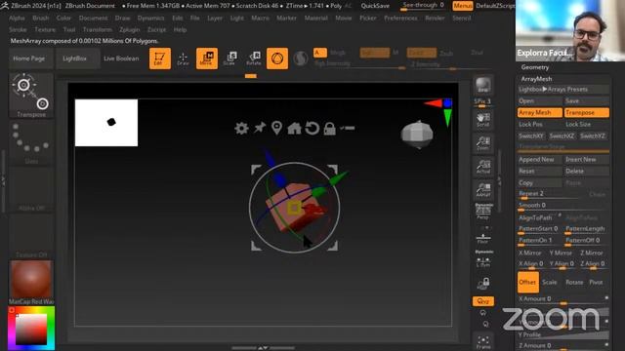Click the Frame mesh icon
Image resolution: width=625 pixels, height=351 pixels.
click(483, 342)
